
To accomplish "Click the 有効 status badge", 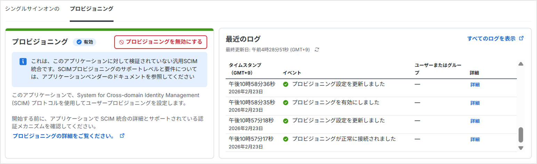I will point(85,42).
